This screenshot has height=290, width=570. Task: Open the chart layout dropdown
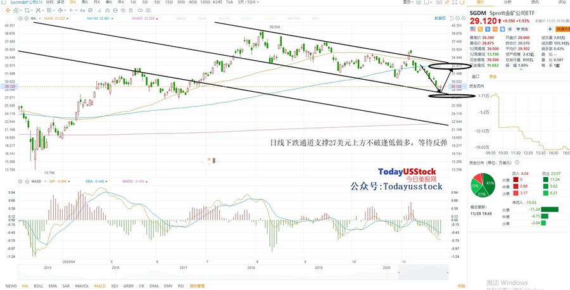pos(428,2)
